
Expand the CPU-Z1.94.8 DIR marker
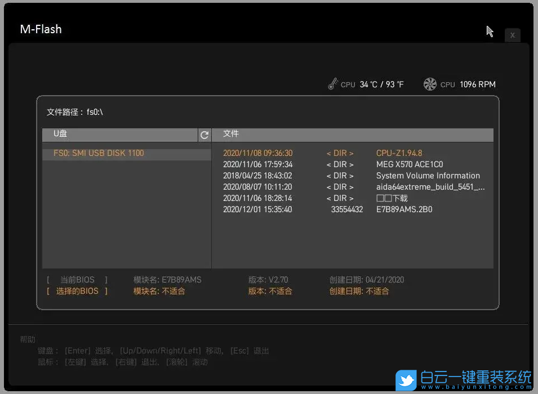(x=340, y=153)
